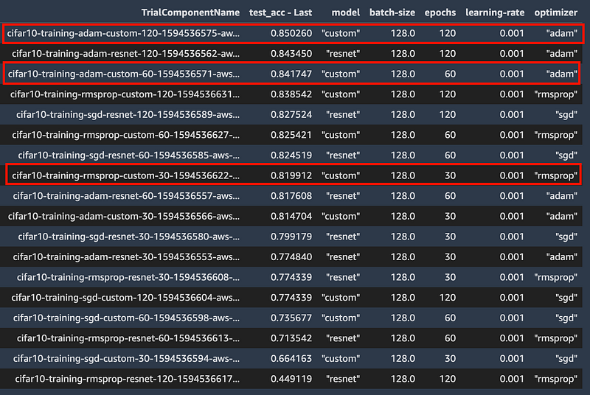Click the epochs column header

click(x=440, y=13)
